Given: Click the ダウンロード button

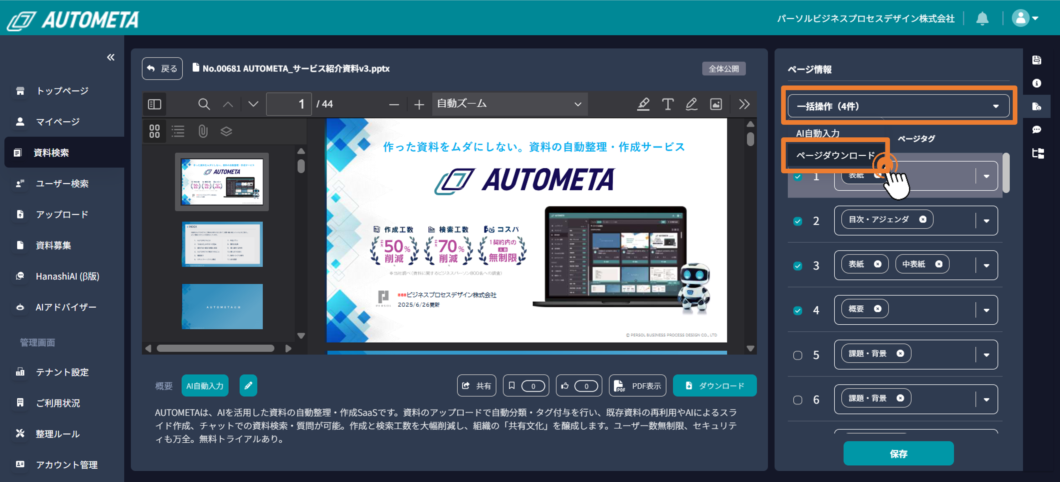Looking at the screenshot, I should pos(714,386).
